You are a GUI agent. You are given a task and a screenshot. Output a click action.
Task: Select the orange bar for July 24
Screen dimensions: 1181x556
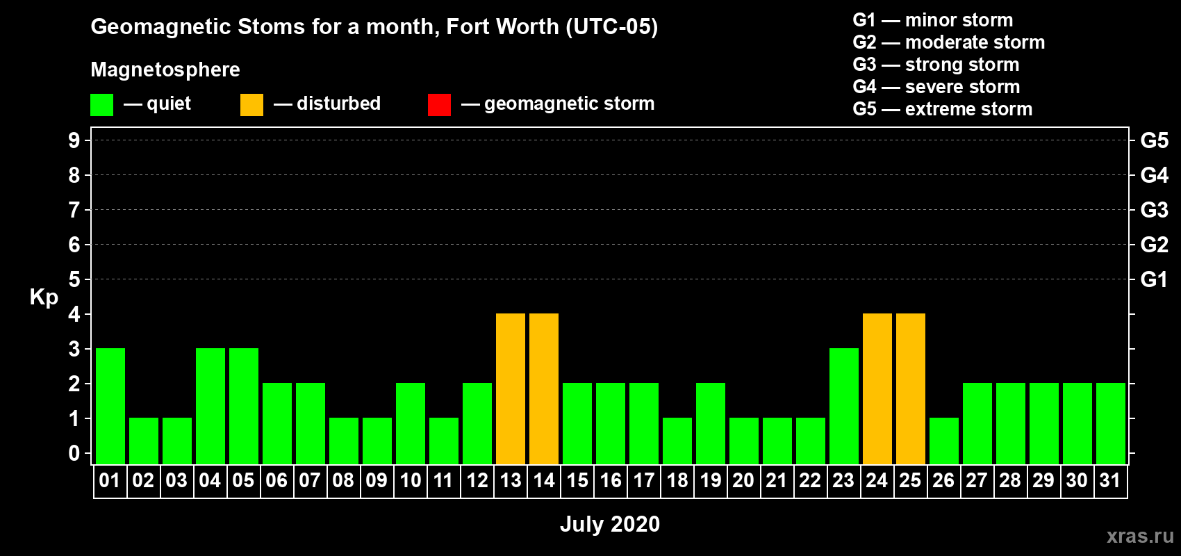877,389
